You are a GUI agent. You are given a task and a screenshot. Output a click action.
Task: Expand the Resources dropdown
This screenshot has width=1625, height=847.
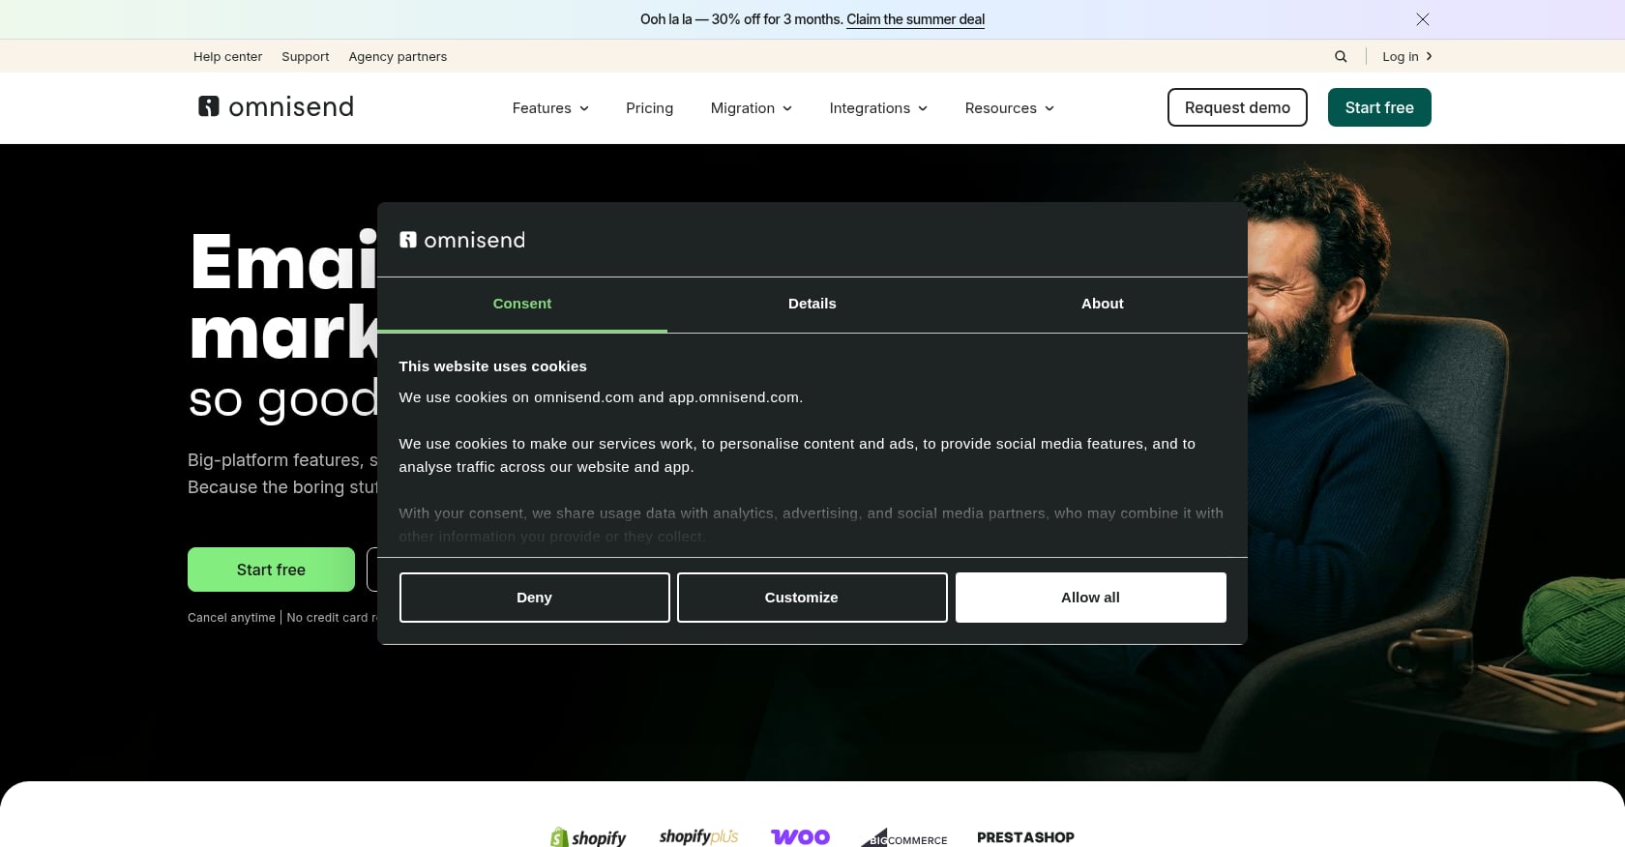1009,108
